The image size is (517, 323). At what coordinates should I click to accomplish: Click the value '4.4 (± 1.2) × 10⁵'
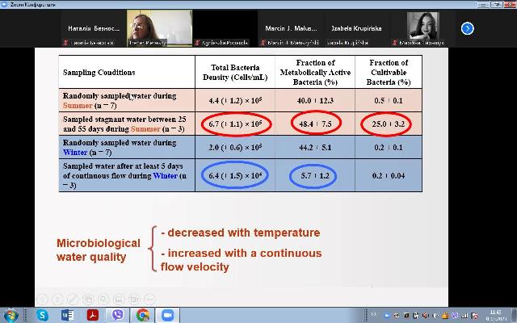(x=235, y=100)
